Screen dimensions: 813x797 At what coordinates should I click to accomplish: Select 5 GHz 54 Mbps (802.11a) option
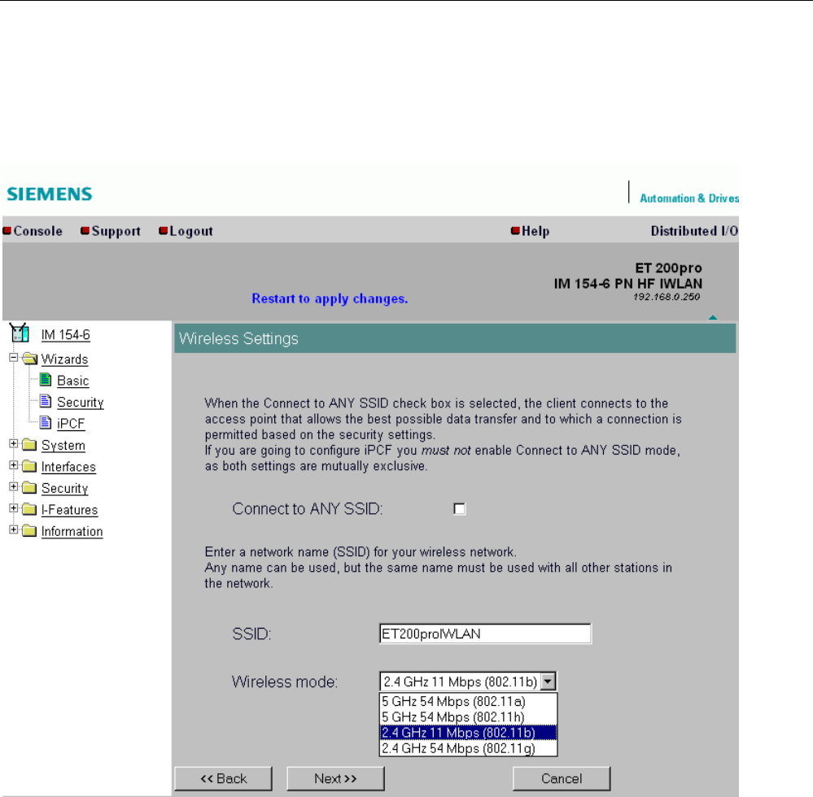(x=468, y=701)
